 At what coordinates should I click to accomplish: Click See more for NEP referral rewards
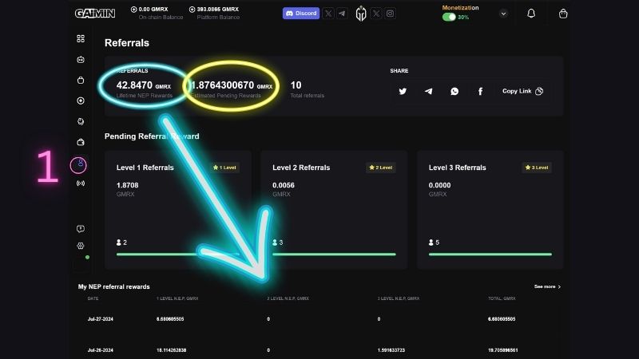coord(547,286)
